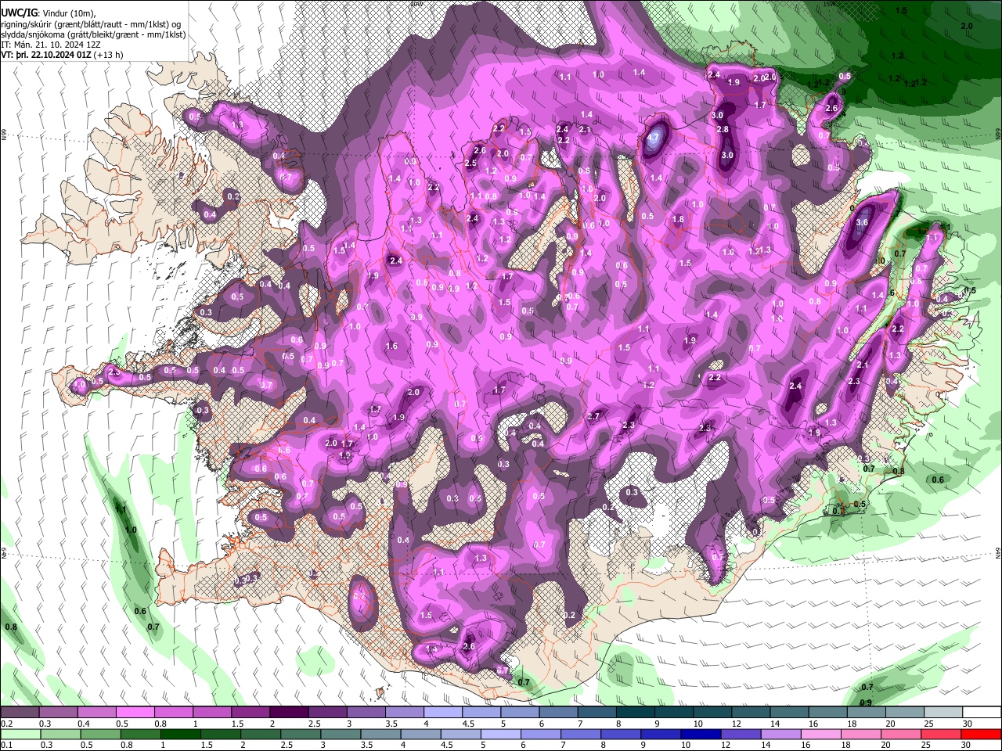This screenshot has width=1002, height=751.
Task: Click the white swatch after 30 in purple row
Action: (x=982, y=713)
